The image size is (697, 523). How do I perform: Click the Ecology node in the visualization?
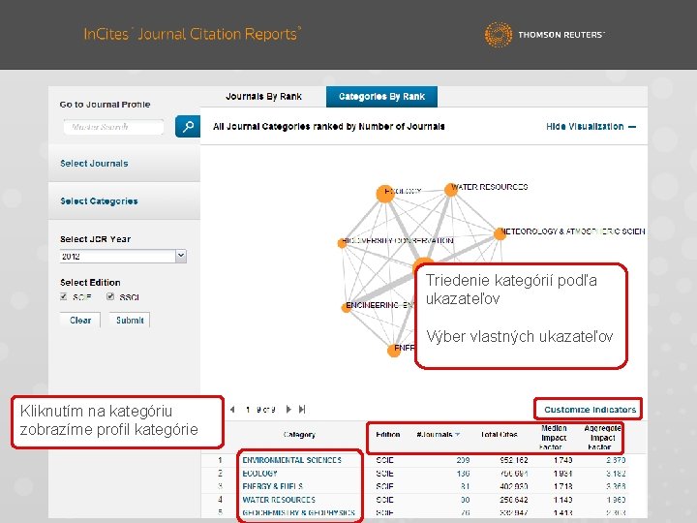click(385, 194)
